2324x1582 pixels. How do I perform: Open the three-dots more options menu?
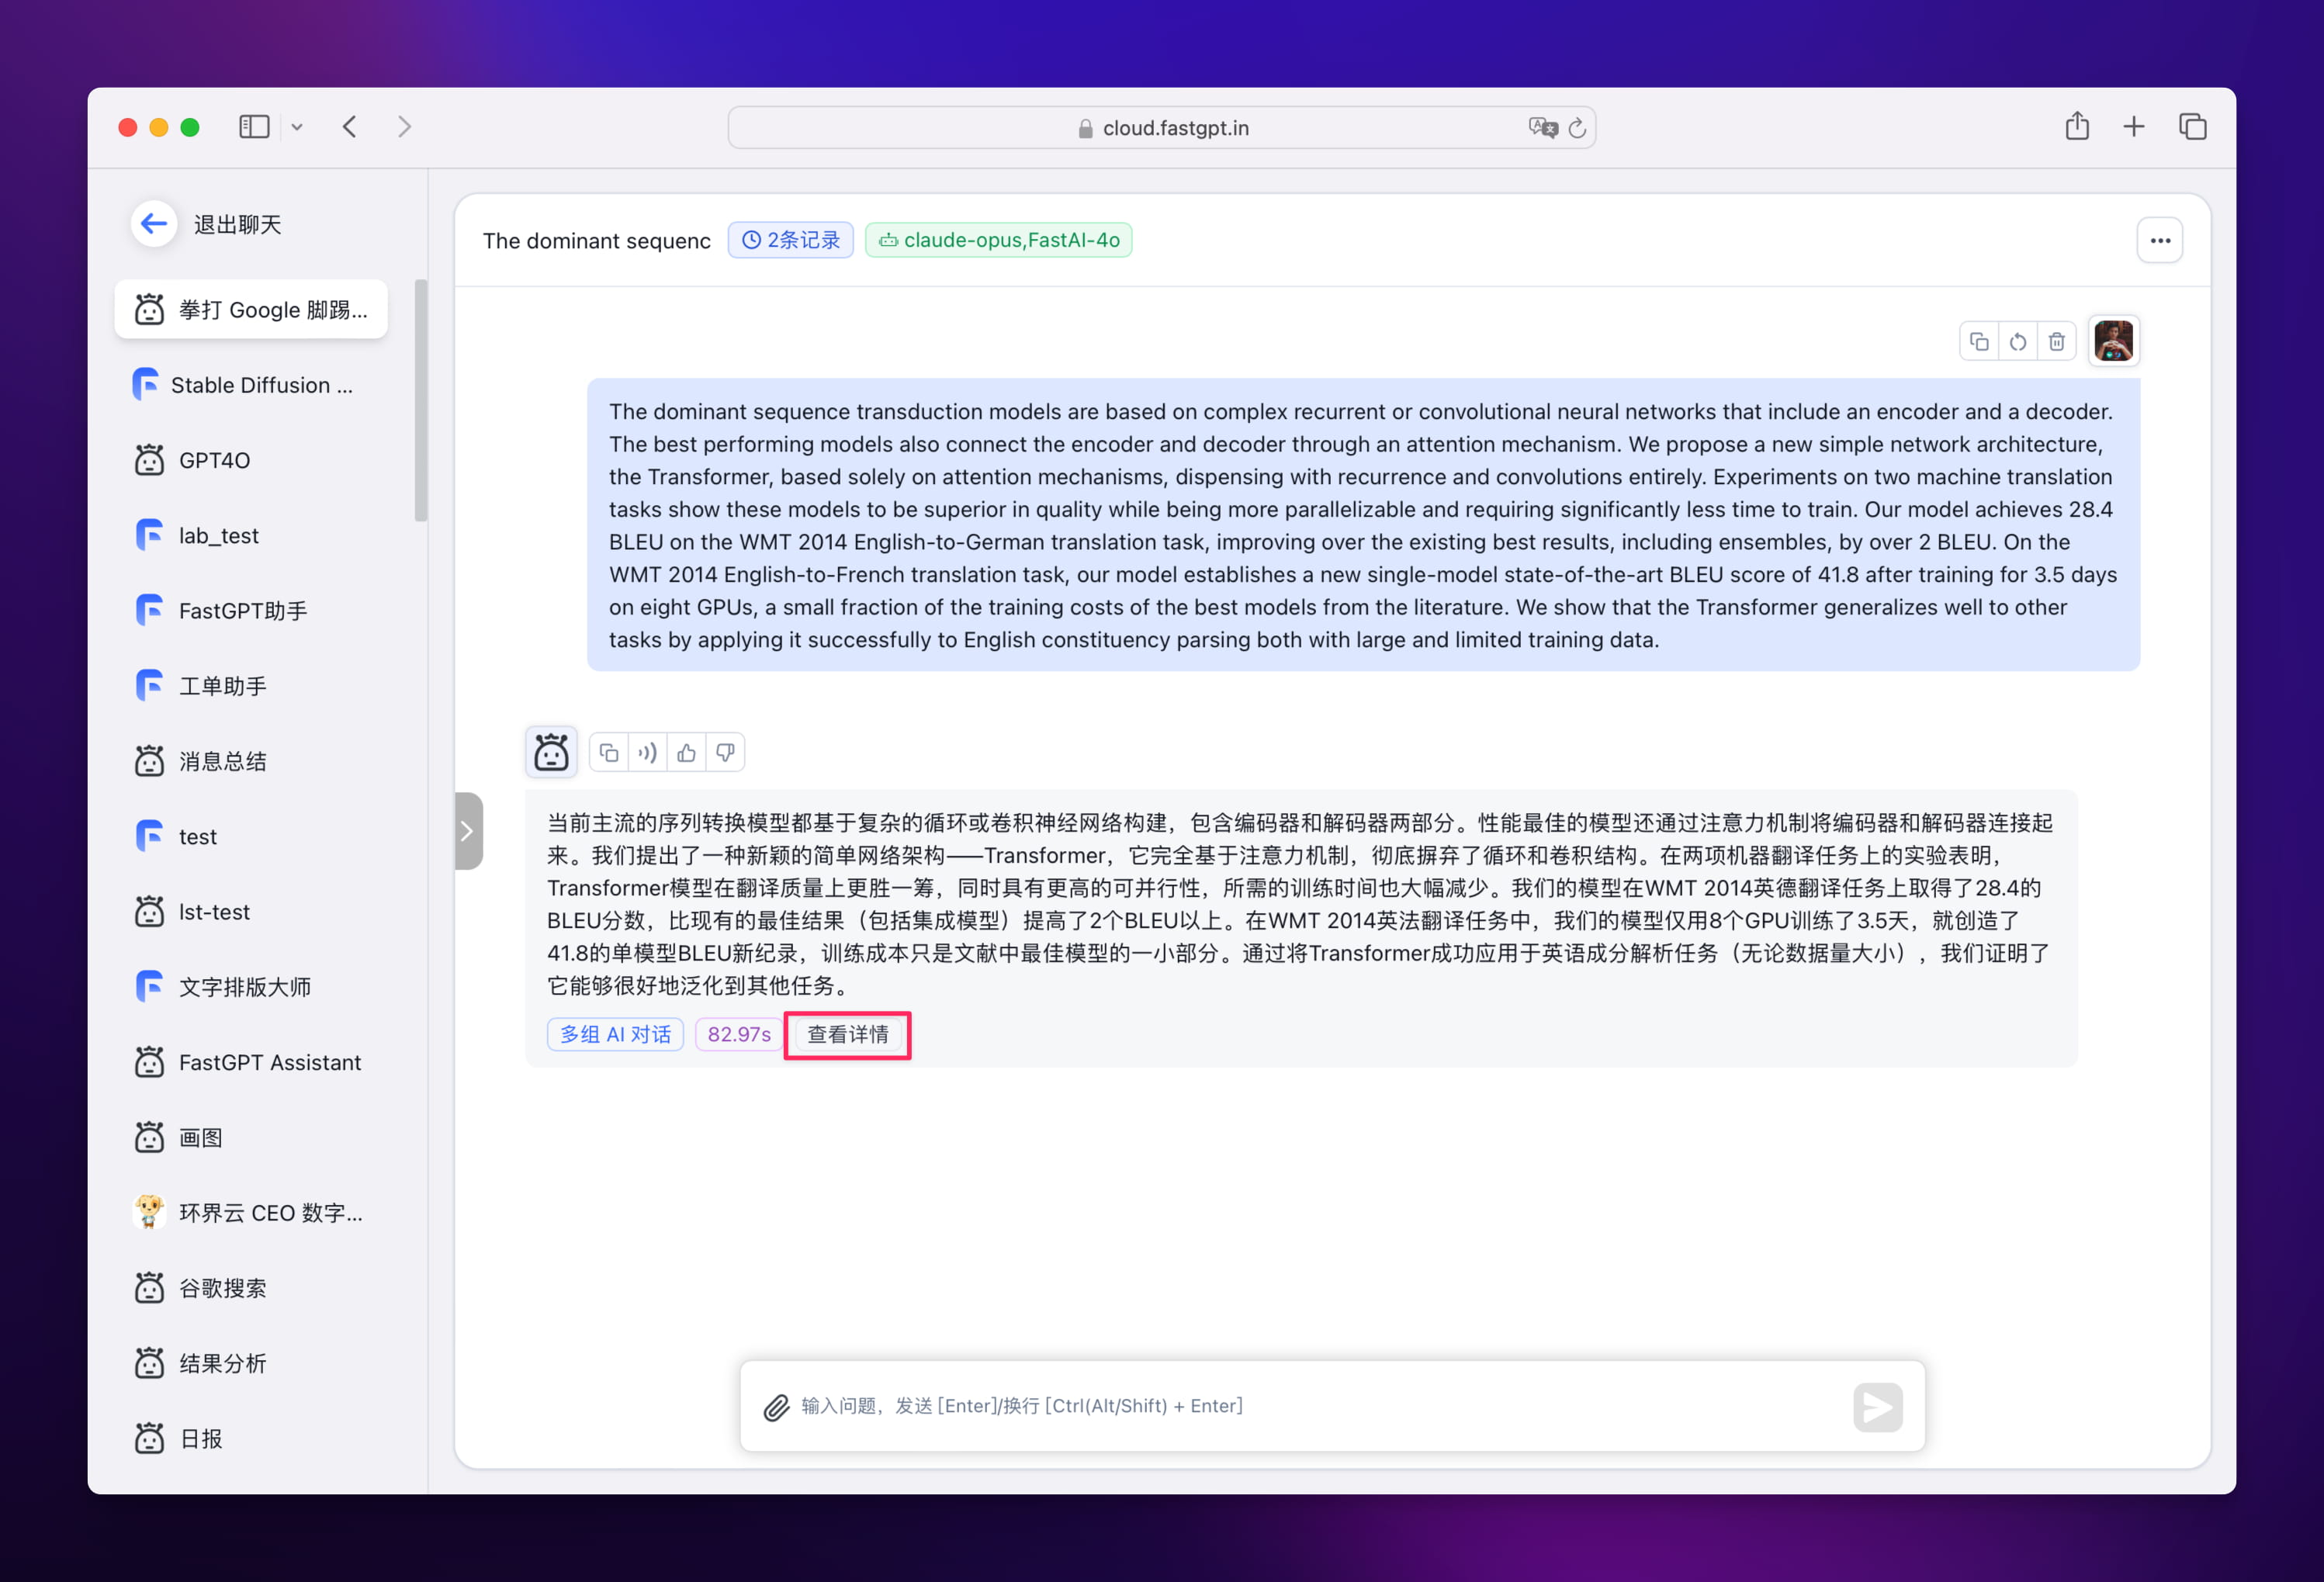(x=2159, y=241)
